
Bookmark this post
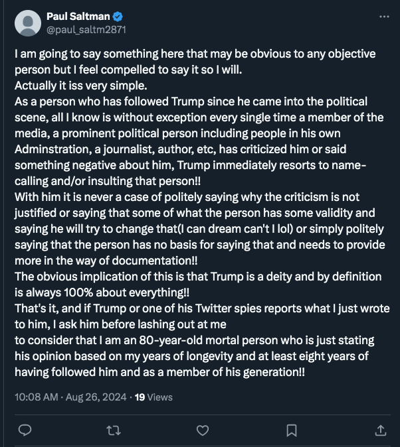pyautogui.click(x=292, y=430)
